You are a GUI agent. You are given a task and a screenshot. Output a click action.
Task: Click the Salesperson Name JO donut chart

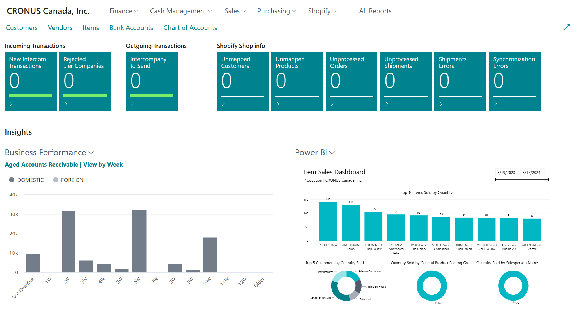[513, 286]
